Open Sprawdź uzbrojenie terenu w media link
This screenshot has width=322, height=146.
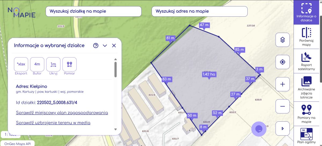pos(53,123)
